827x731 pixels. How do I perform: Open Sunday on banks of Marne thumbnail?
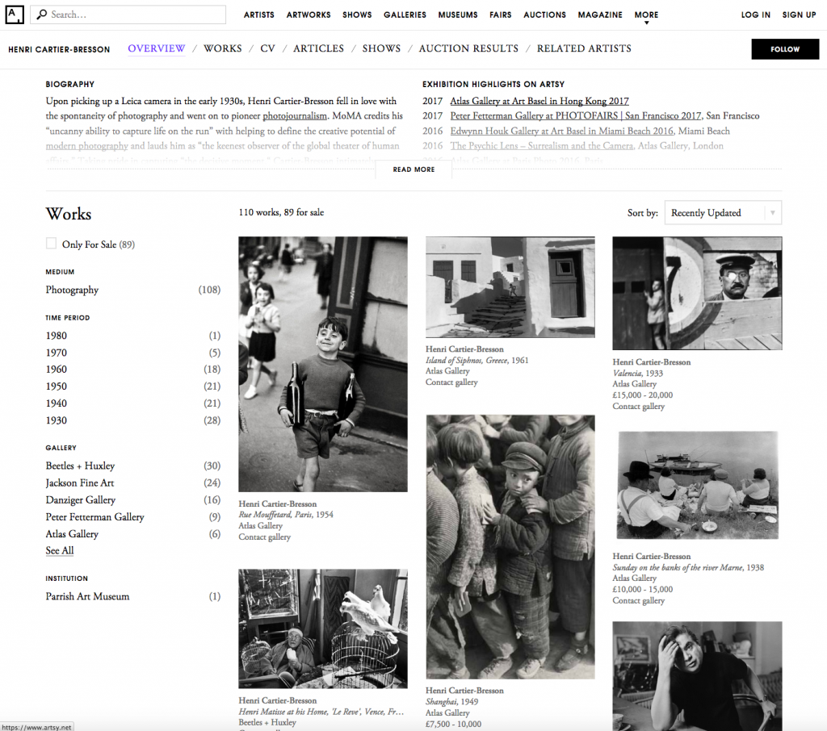point(697,485)
